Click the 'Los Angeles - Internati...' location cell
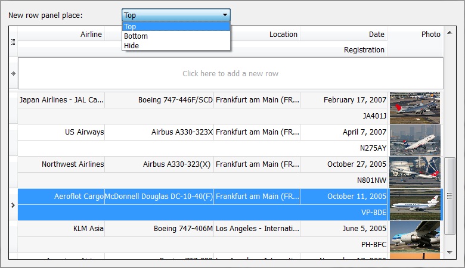This screenshot has height=268, width=465. tap(257, 229)
